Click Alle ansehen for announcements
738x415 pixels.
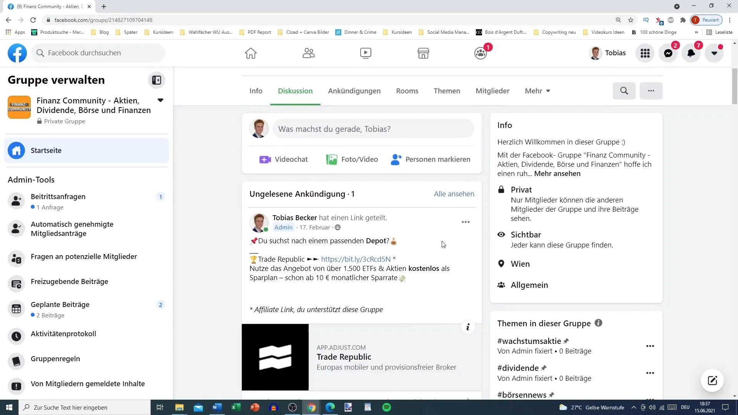pos(454,194)
